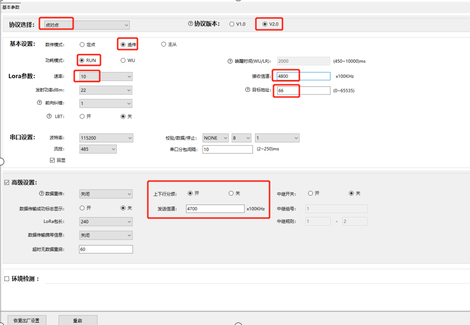Open the LoRa包长 dropdown
Viewport: 470px width, 325px height.
[106, 221]
